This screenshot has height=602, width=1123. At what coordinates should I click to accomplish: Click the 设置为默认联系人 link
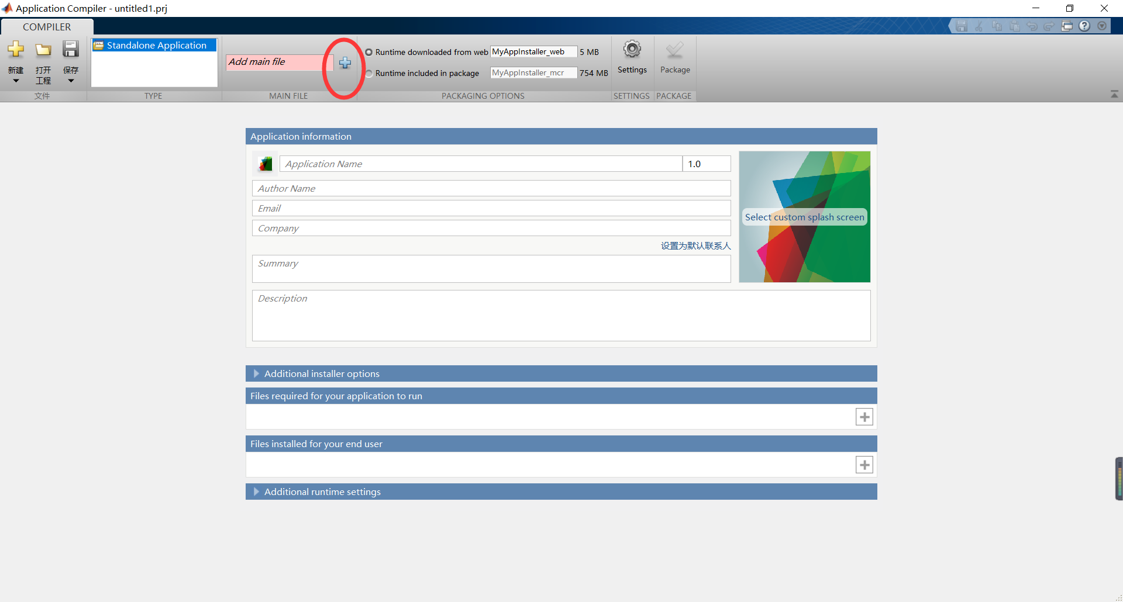[x=696, y=245]
